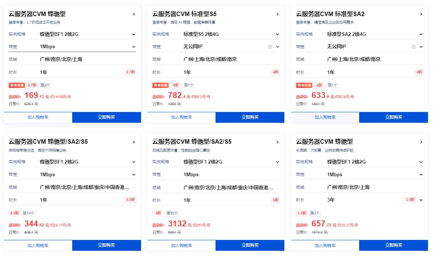The image size is (434, 256).
Task: Click the title arrow on 标准型SA2 card
Action: [421, 14]
